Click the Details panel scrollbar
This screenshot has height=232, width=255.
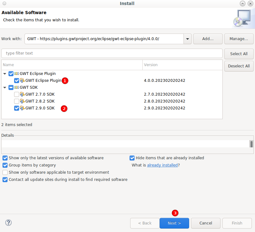pos(252,144)
